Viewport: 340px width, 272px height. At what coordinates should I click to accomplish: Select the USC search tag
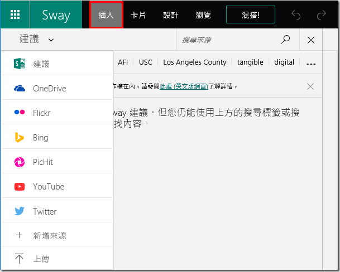146,62
